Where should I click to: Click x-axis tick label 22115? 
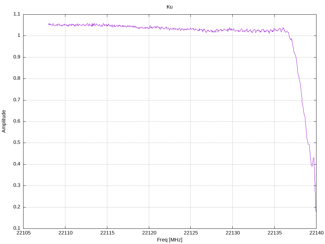(107, 233)
